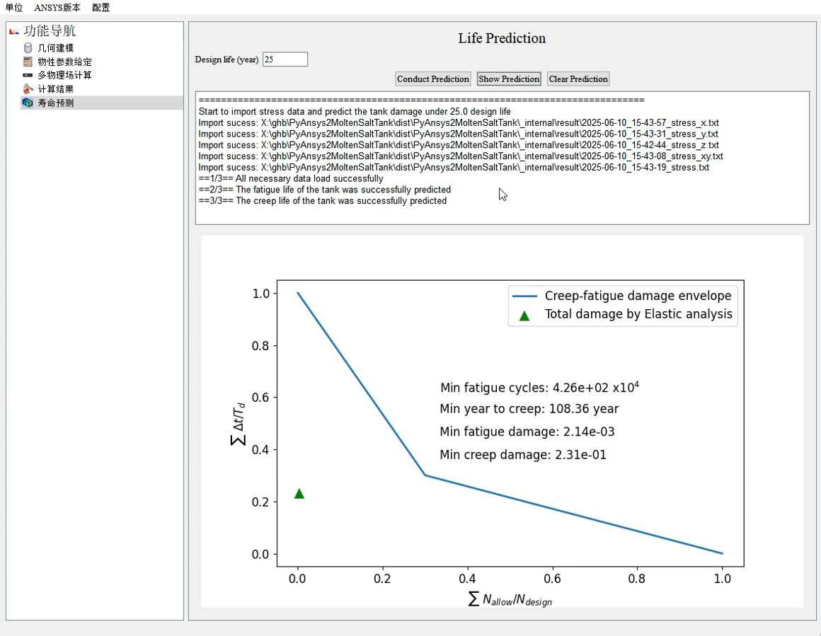This screenshot has width=821, height=636.
Task: Click the black bar icon for 多物理场计算
Action: 28,75
